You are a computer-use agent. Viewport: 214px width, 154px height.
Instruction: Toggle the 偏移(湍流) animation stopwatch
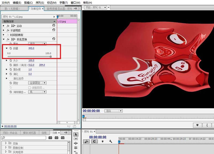(x=11, y=65)
